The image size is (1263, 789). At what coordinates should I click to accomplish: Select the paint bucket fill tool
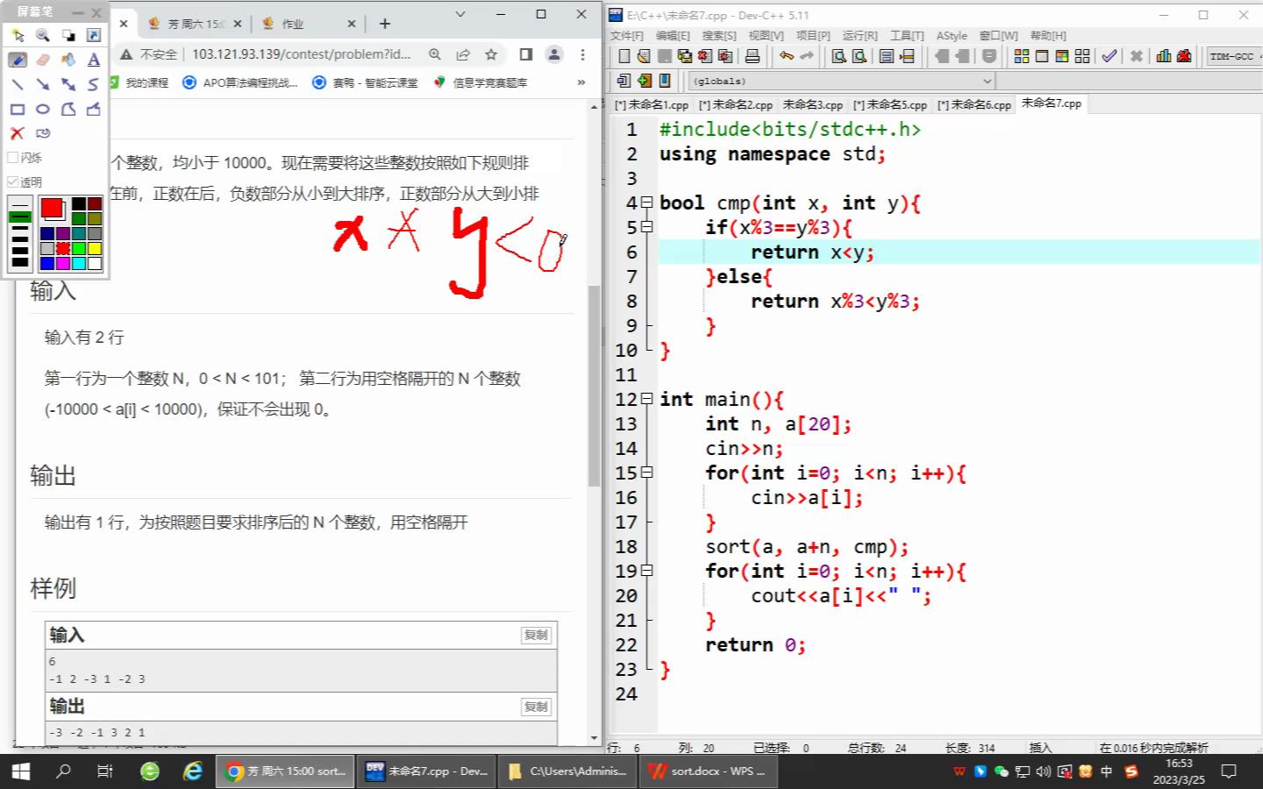click(68, 60)
